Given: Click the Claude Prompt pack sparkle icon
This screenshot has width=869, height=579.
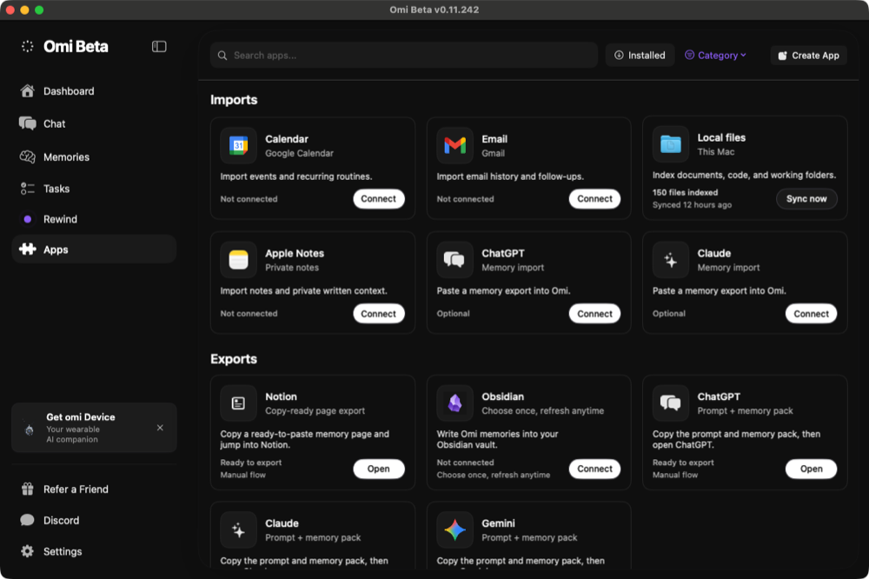Looking at the screenshot, I should pos(238,529).
